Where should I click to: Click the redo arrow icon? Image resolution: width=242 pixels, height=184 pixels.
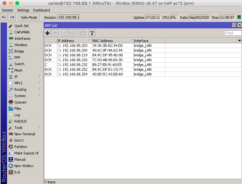12,17
